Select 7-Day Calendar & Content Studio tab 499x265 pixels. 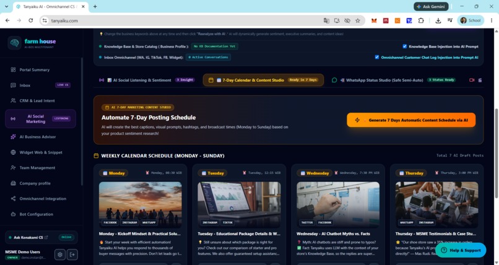[x=263, y=80]
